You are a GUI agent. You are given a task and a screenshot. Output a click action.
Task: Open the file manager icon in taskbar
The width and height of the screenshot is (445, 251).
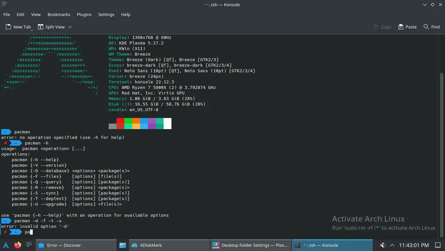click(x=123, y=245)
